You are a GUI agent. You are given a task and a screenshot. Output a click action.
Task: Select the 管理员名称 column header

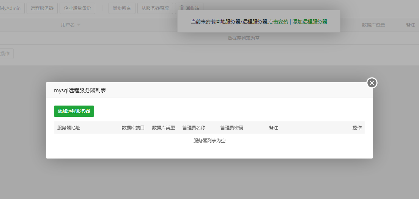[x=194, y=127]
